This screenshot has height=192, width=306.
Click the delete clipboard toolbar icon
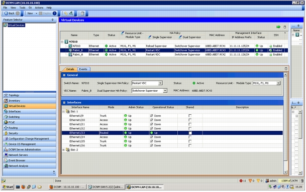point(82,13)
